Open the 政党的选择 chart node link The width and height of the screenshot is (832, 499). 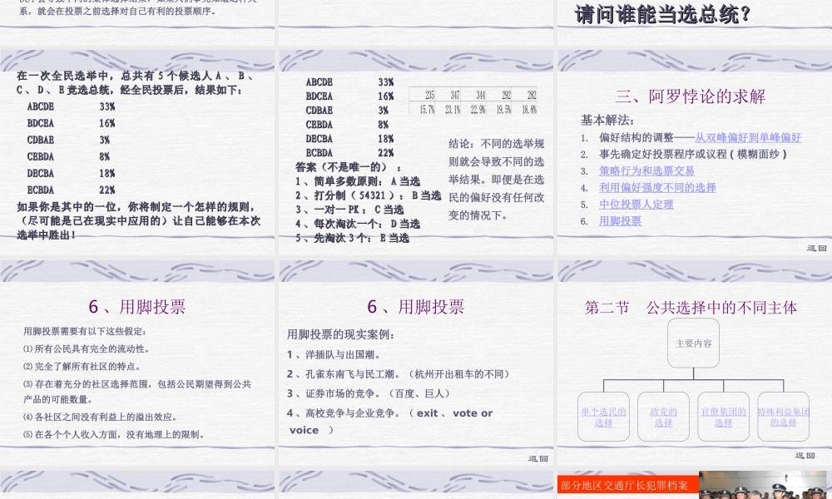click(x=663, y=416)
